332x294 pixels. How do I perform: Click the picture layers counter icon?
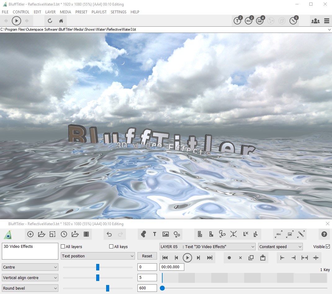[x=260, y=21]
